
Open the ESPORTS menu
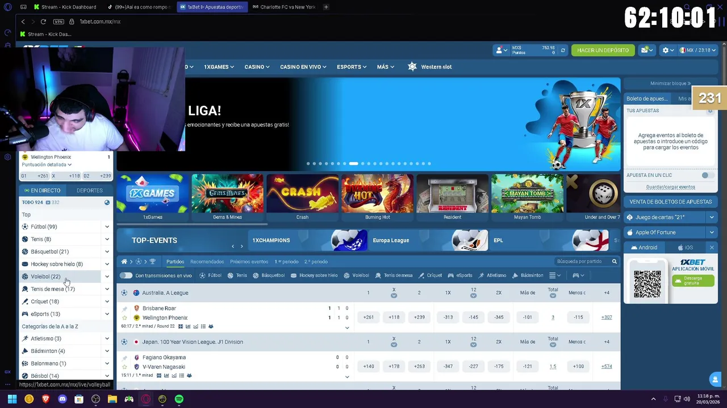coord(352,67)
